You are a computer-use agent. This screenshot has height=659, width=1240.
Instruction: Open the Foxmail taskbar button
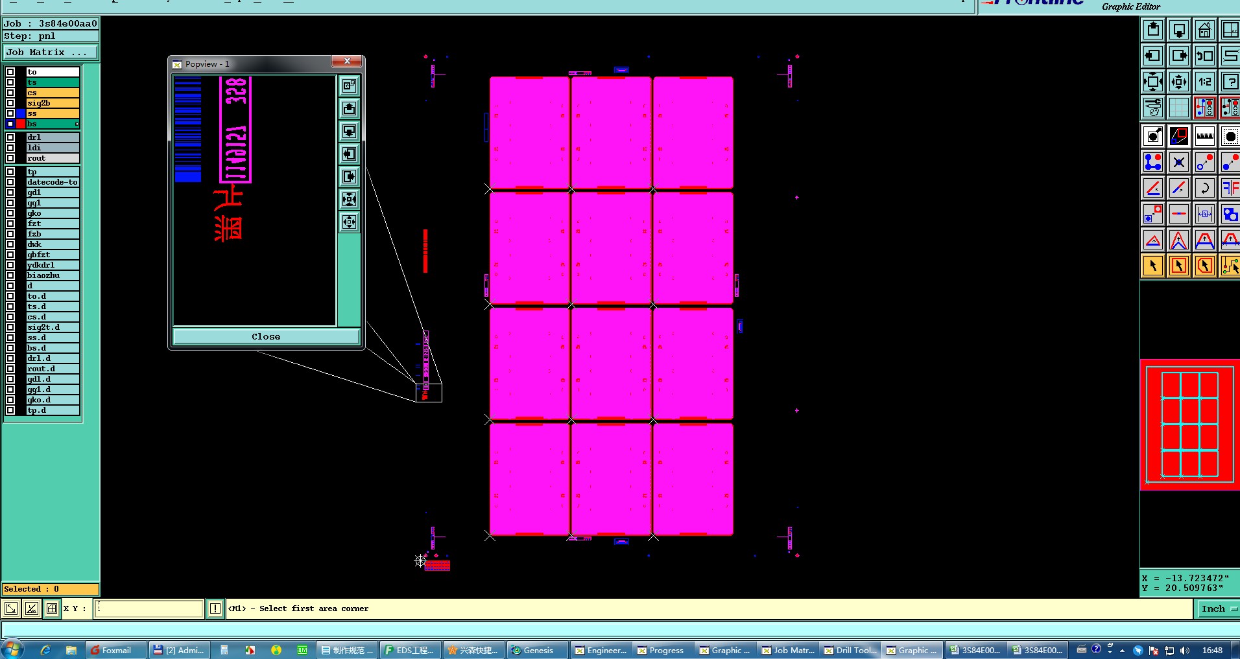[x=115, y=650]
